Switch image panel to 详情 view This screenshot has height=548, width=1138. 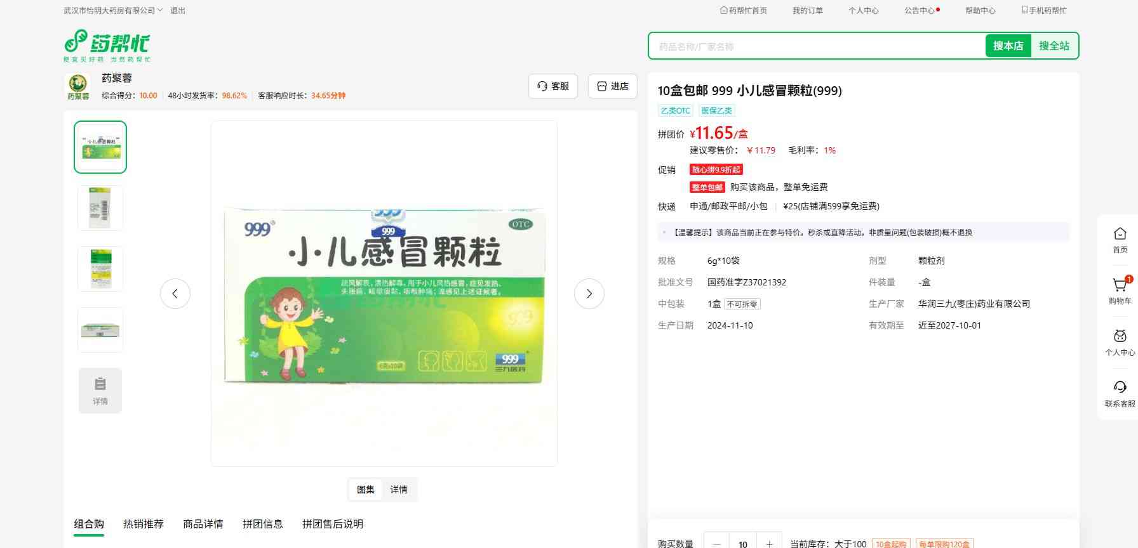click(x=399, y=490)
